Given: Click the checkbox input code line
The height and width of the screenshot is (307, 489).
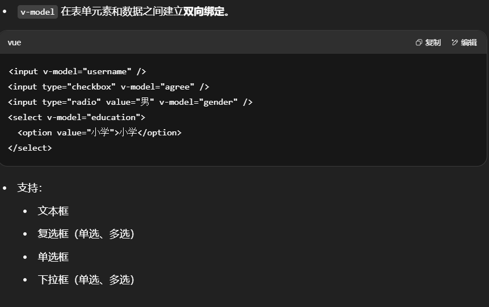Looking at the screenshot, I should pos(108,87).
